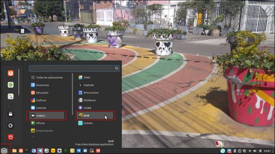Click the Xed tray icon beside the Bluetooth icon
The image size is (275, 154).
[240, 151]
